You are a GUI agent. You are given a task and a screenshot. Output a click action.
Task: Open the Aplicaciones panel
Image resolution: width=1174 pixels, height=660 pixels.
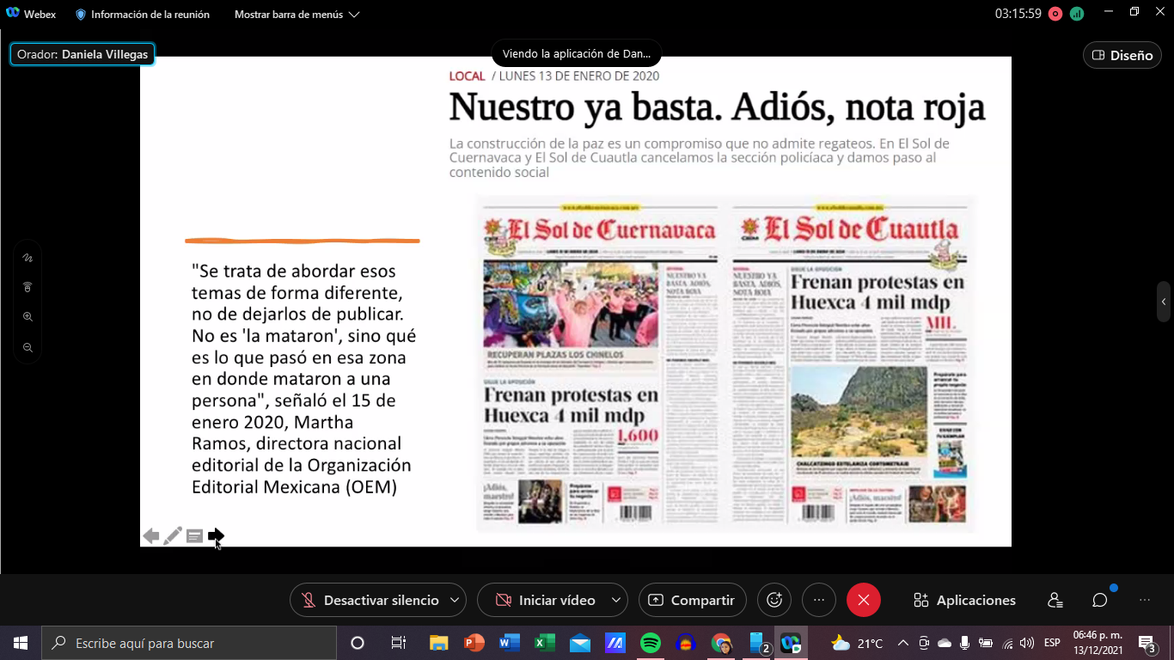point(964,600)
